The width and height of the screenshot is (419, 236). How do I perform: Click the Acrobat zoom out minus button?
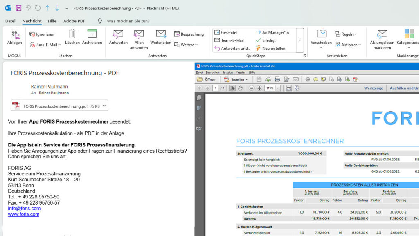click(x=251, y=88)
